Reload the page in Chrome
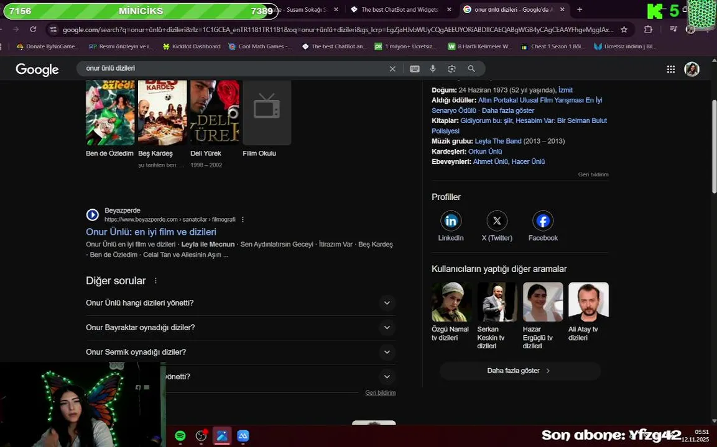The width and height of the screenshot is (717, 447). 33,29
